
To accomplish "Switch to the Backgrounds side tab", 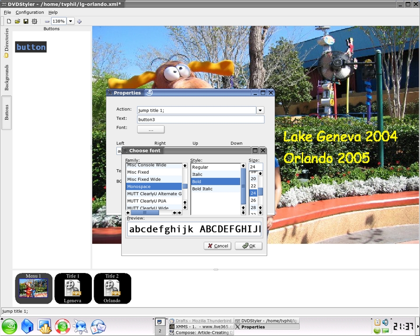I will [7, 77].
